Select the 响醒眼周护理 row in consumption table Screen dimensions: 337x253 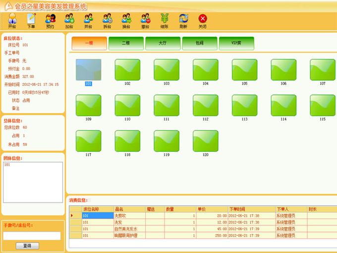coord(129,236)
